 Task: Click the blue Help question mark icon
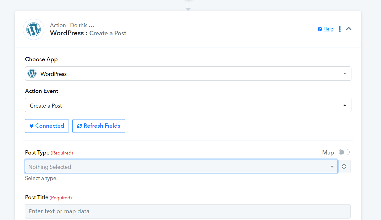pyautogui.click(x=320, y=29)
